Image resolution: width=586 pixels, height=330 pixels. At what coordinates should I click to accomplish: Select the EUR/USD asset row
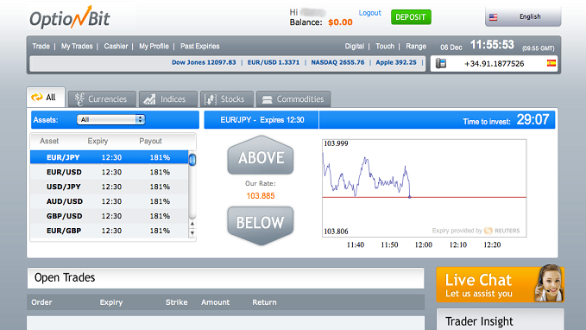(x=109, y=172)
